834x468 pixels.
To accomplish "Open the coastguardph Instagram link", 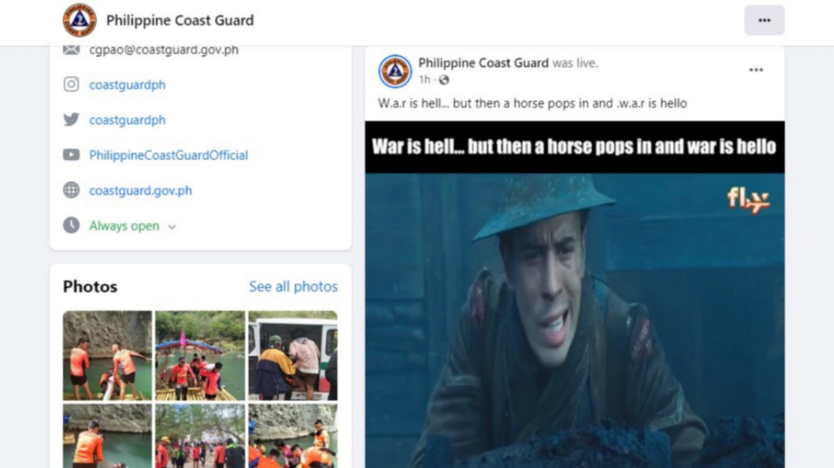I will click(x=127, y=84).
